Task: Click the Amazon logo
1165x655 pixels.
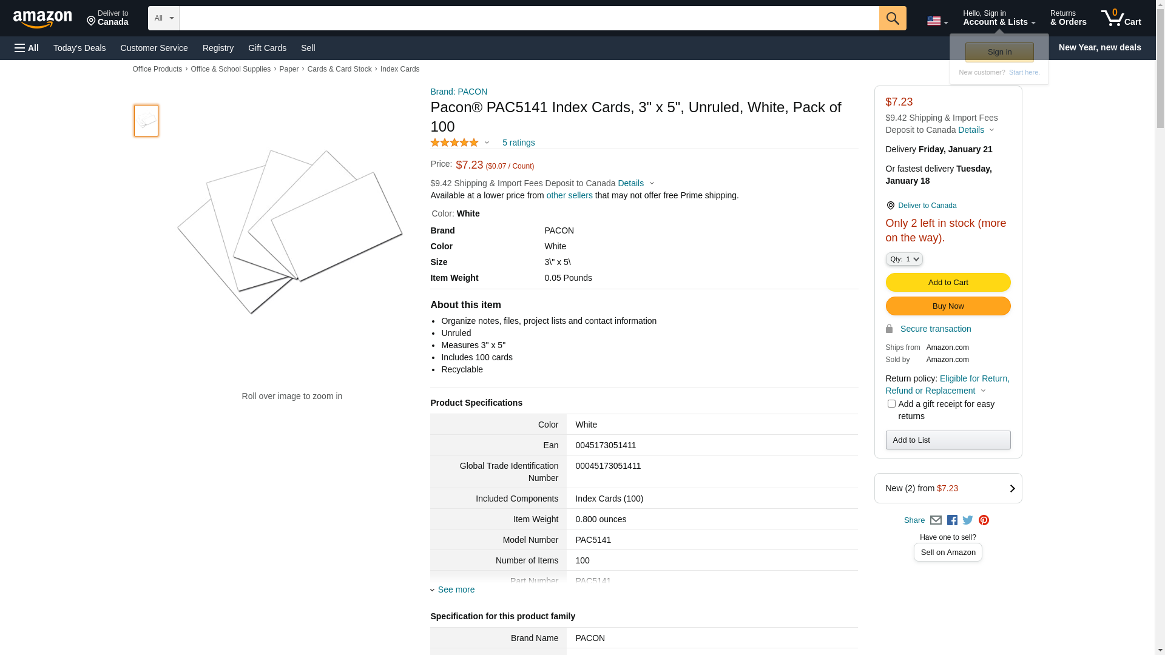Action: click(x=42, y=19)
